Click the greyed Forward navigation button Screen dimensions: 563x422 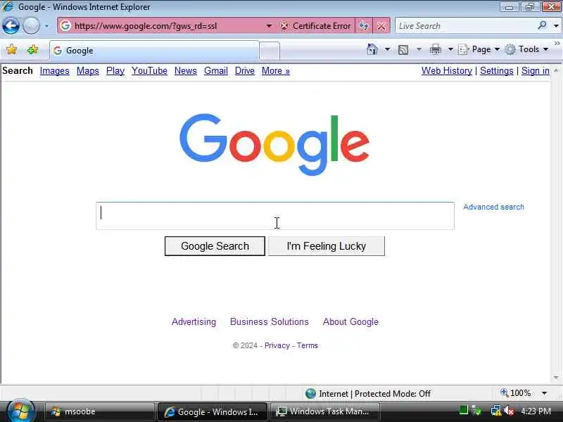pyautogui.click(x=31, y=26)
